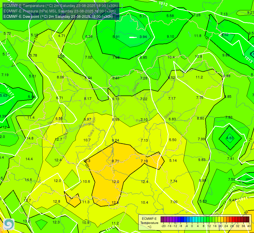Click the dew point value 6.85
This screenshot has height=233, width=254.
(x=143, y=57)
